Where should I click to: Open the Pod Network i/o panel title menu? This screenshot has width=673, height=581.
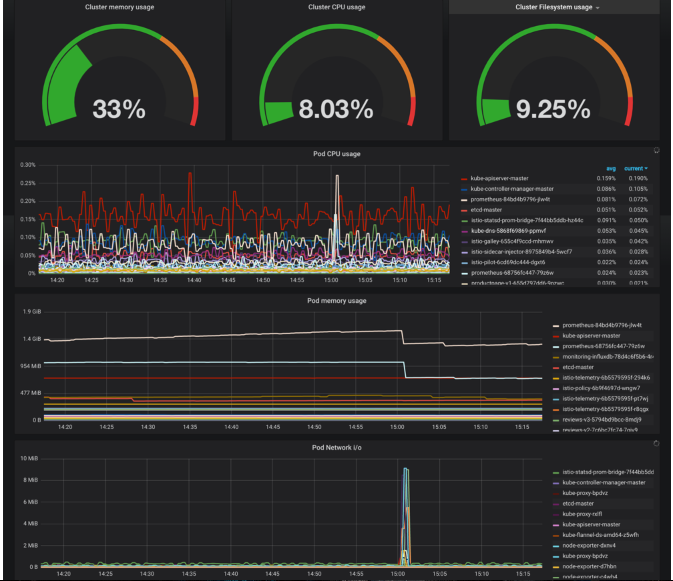pyautogui.click(x=336, y=447)
